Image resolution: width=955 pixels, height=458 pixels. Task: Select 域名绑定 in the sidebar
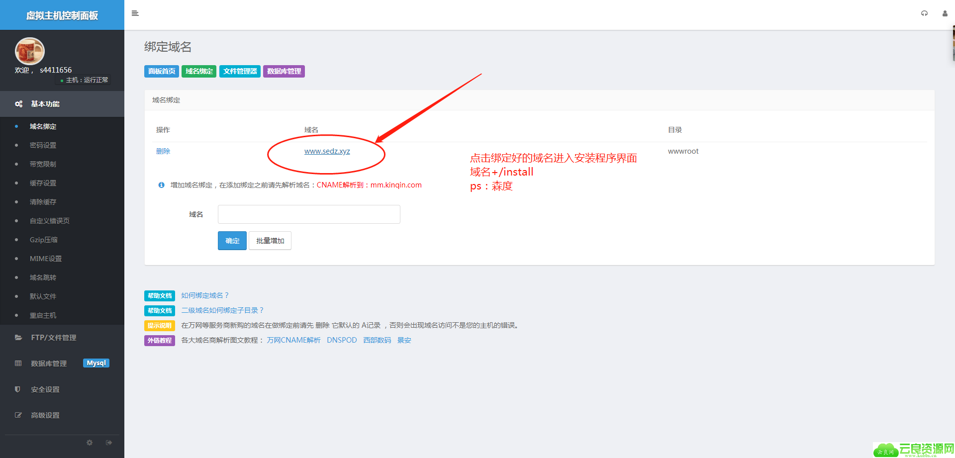(43, 126)
